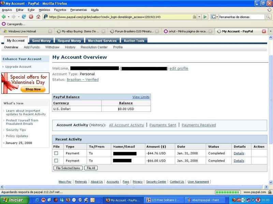Open the Request Money tab
The width and height of the screenshot is (273, 204).
pos(69,41)
